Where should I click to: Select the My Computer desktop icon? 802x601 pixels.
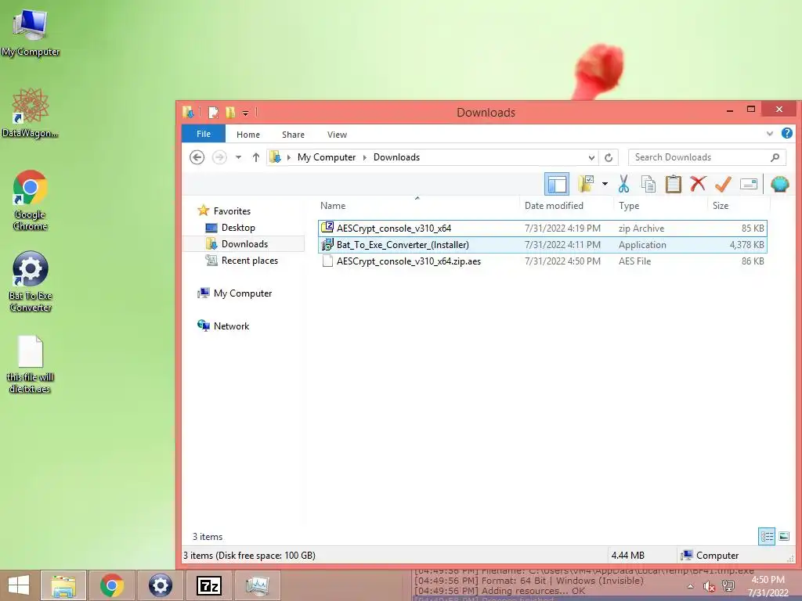point(31,32)
